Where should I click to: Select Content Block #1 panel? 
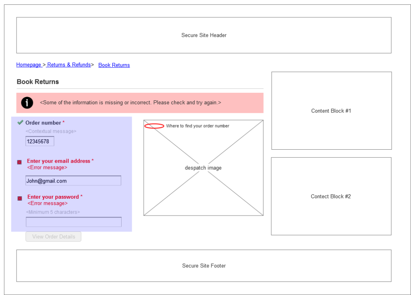click(331, 111)
